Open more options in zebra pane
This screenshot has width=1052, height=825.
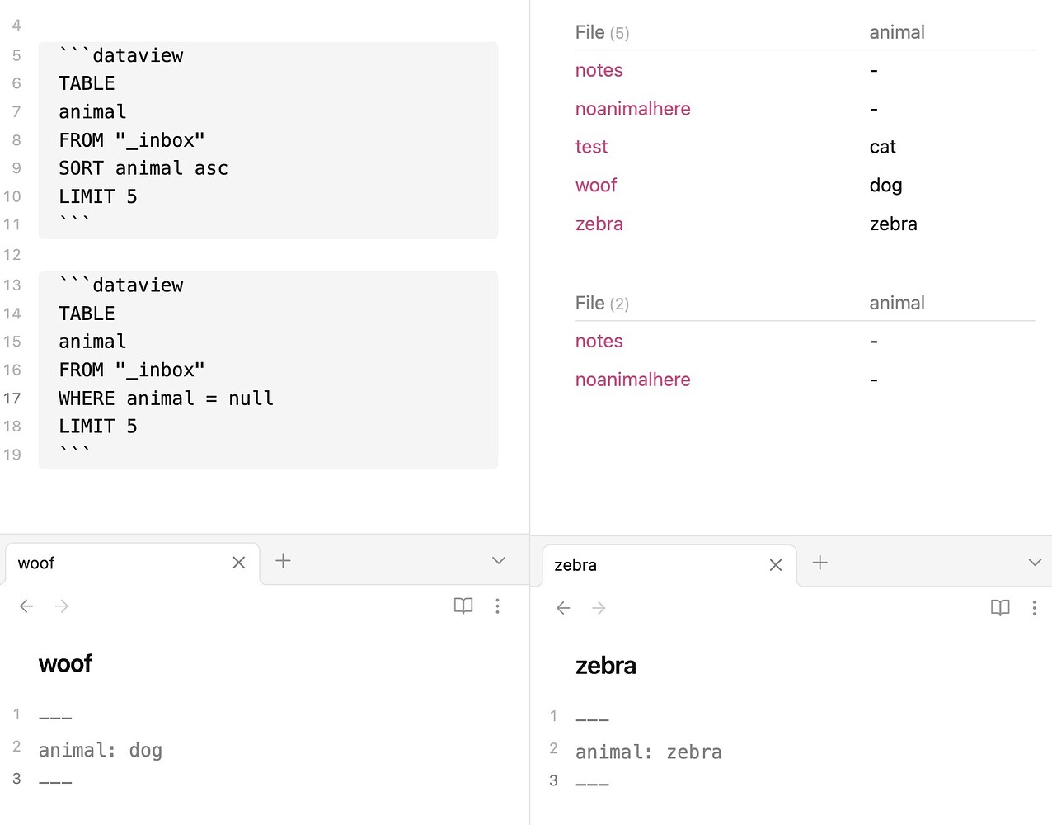tap(1034, 608)
